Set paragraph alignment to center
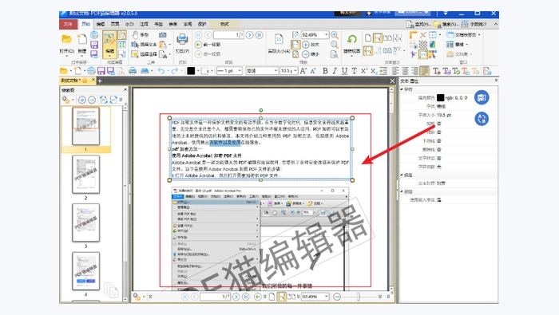Viewport: 559px width, 315px height. pos(405,71)
